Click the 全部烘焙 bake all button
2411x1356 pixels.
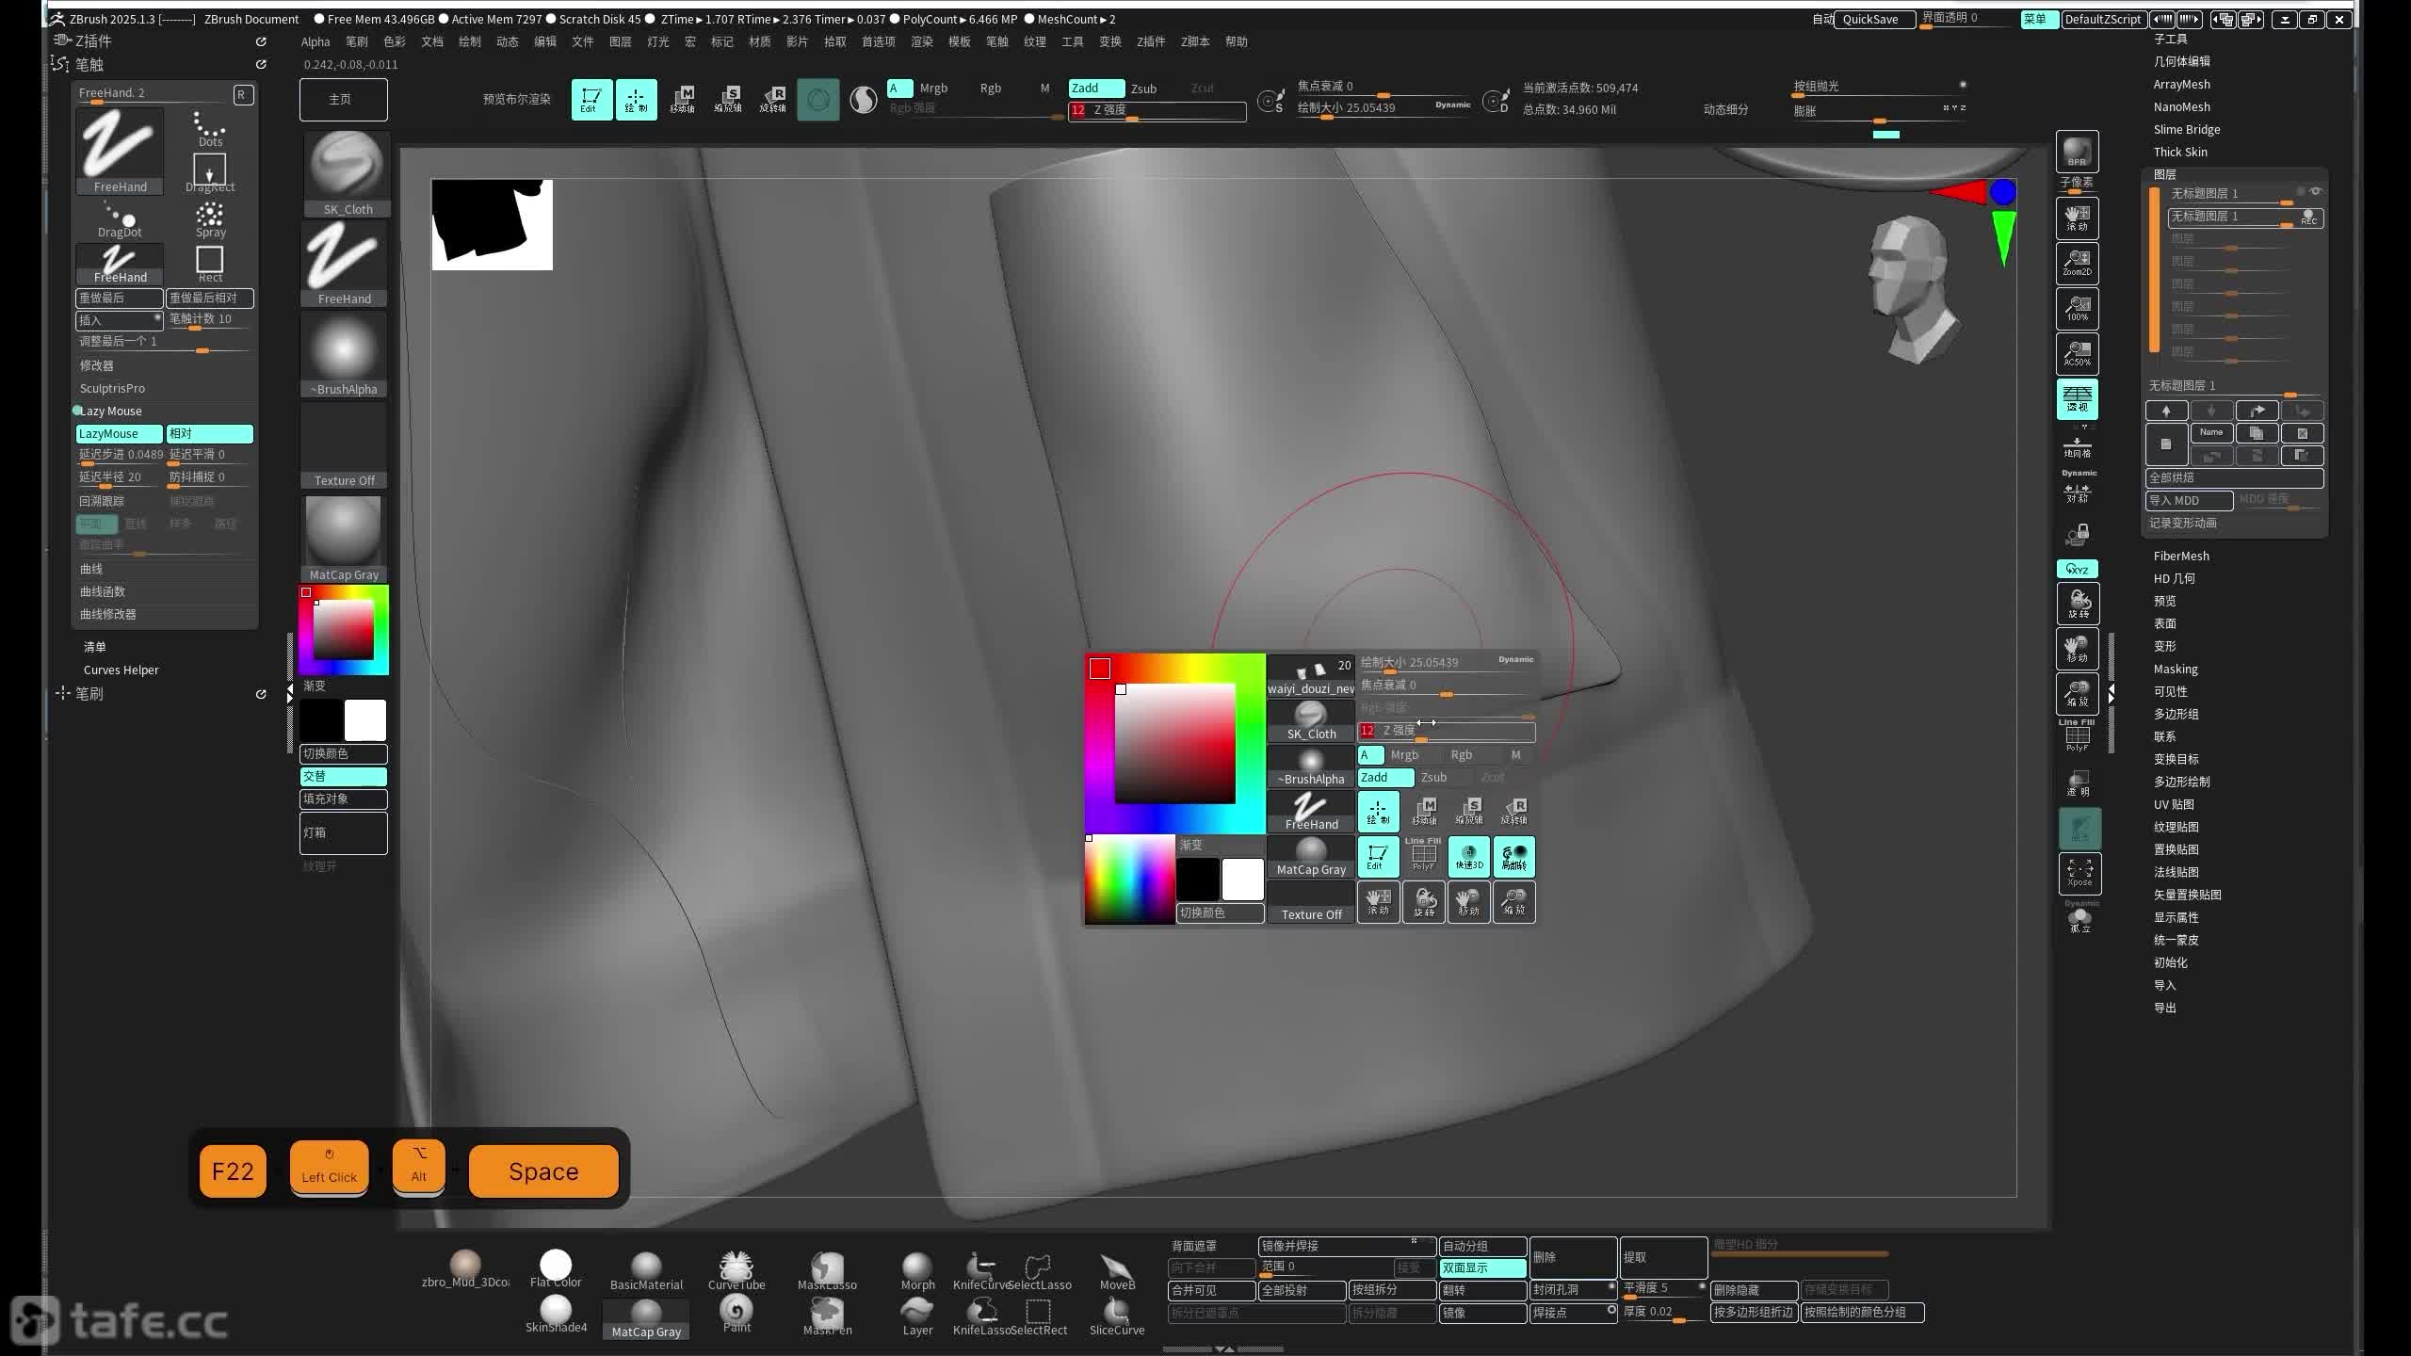[x=2234, y=477]
